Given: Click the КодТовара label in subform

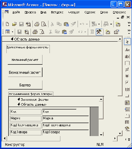Looking at the screenshot, I should [x=26, y=132].
